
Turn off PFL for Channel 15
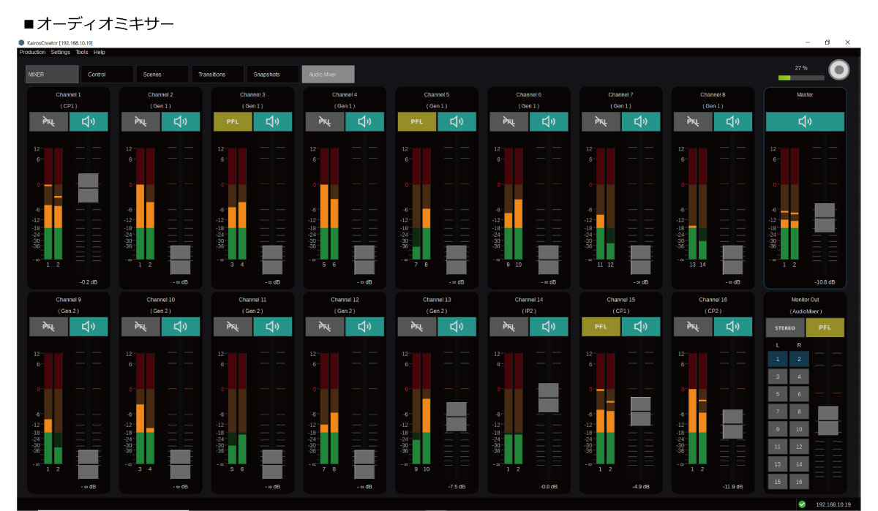pos(601,327)
